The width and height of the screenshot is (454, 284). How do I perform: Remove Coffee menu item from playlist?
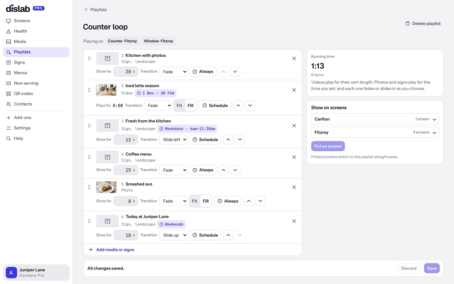pyautogui.click(x=294, y=157)
